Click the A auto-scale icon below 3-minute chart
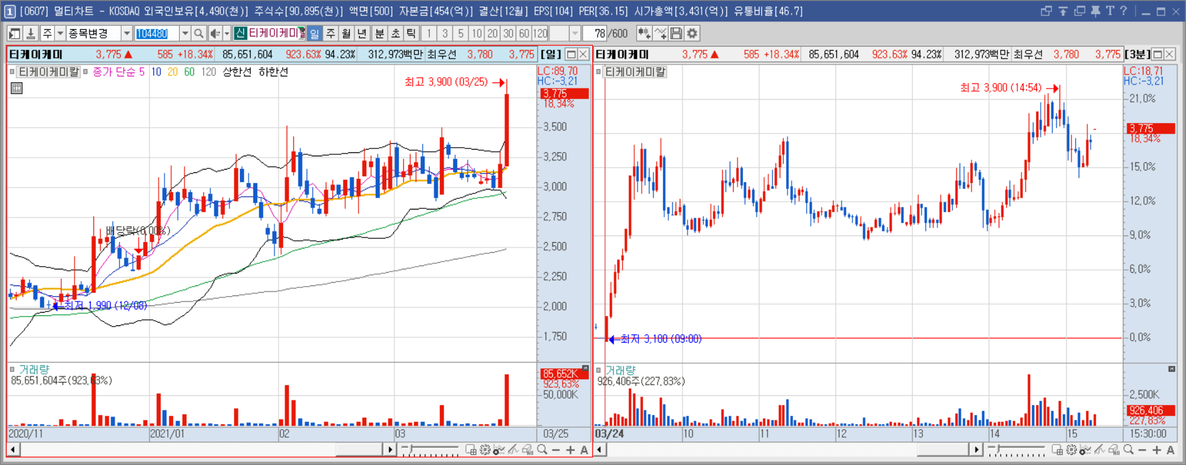Viewport: 1186px width, 465px height. (1171, 450)
